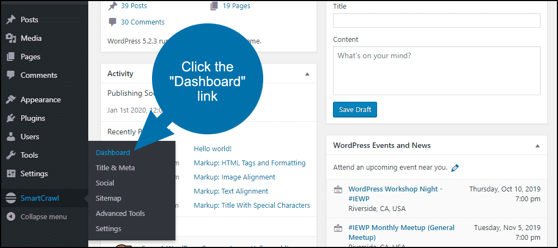Open the Hello world! post link
The image size is (558, 248).
213,149
